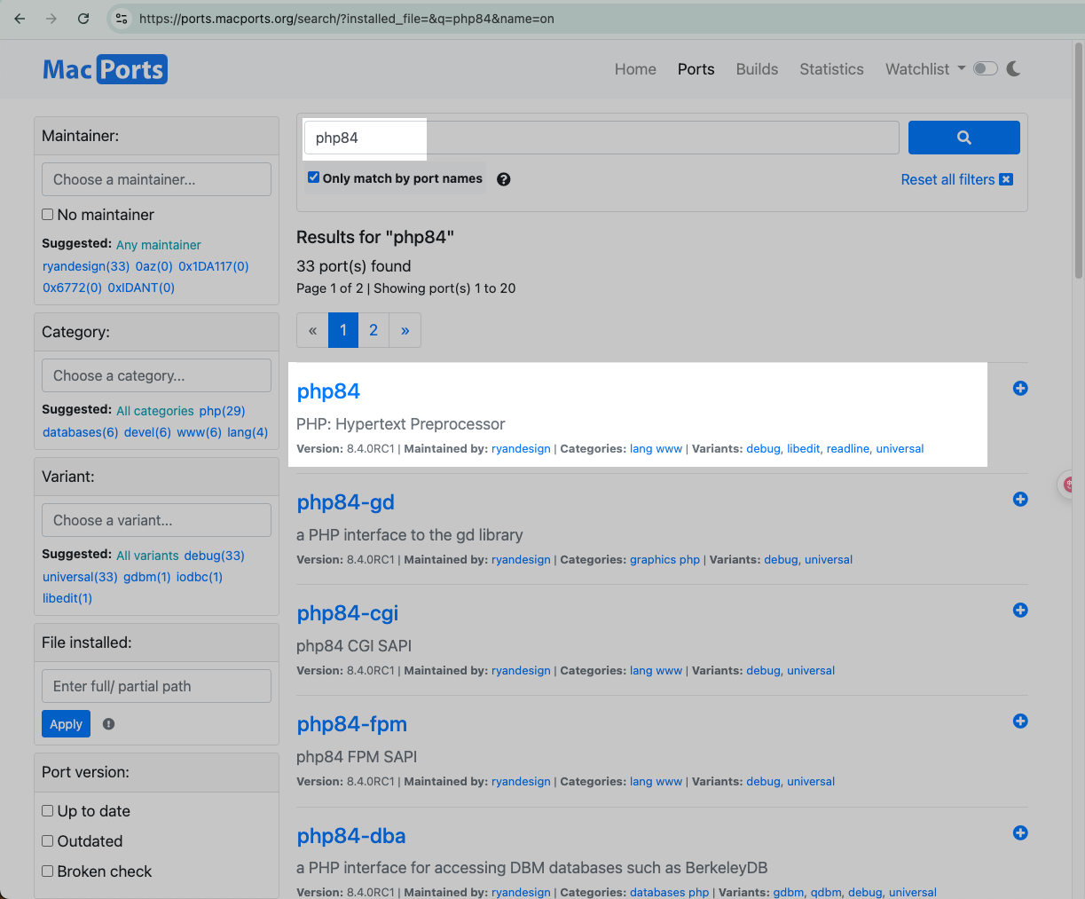This screenshot has height=899, width=1085.
Task: Select the Any maintainer suggestion
Action: point(159,245)
